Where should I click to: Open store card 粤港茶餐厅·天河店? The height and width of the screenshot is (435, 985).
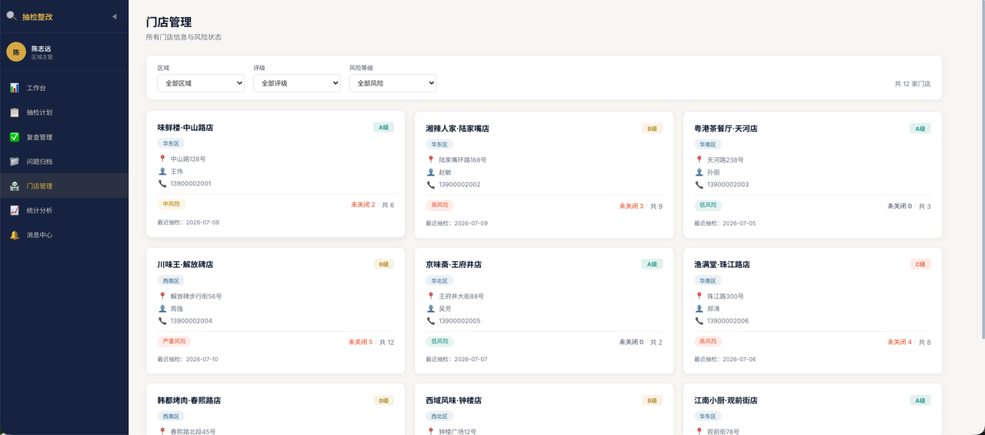tap(813, 175)
